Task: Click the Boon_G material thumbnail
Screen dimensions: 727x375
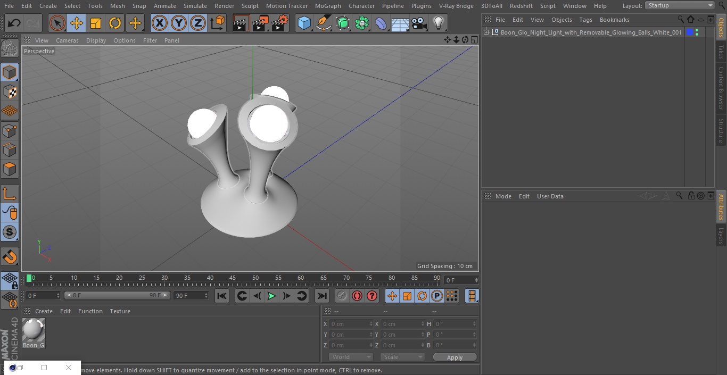Action: point(34,330)
